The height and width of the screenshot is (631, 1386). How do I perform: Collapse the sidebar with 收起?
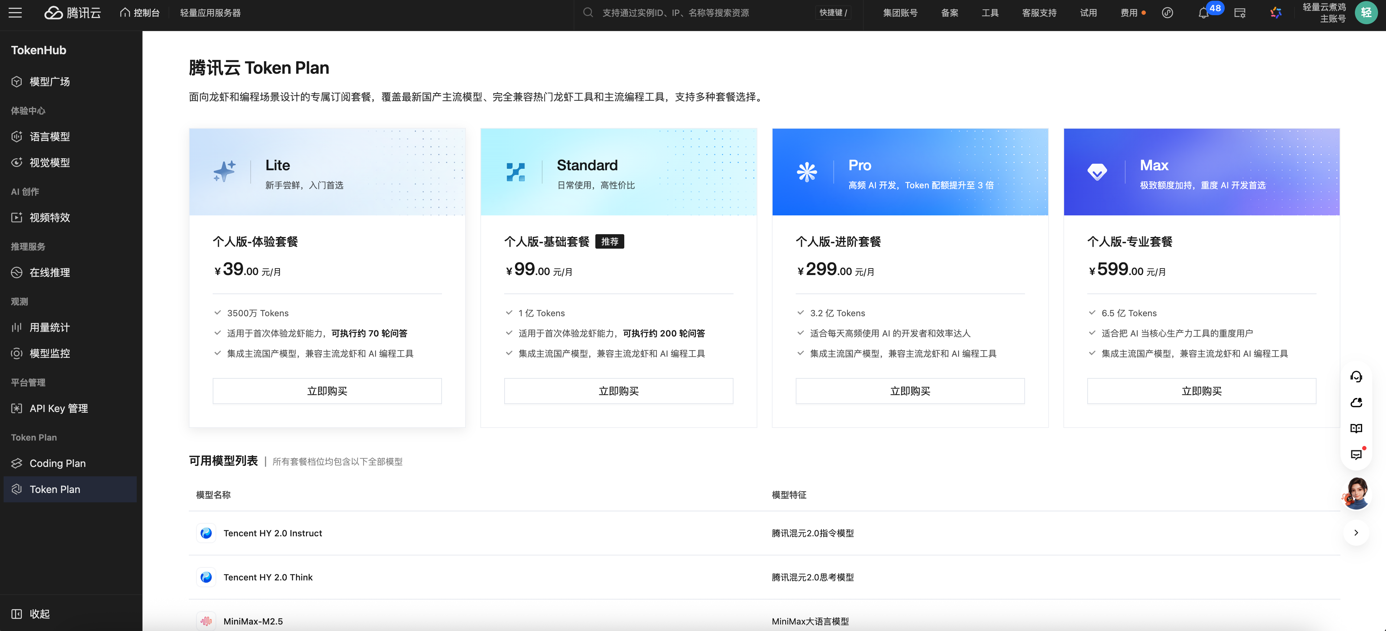point(31,613)
